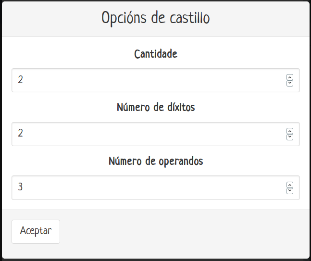Place cursor on value 2 in díxitos field
Viewport: 311px width, 261px height.
[x=21, y=134]
